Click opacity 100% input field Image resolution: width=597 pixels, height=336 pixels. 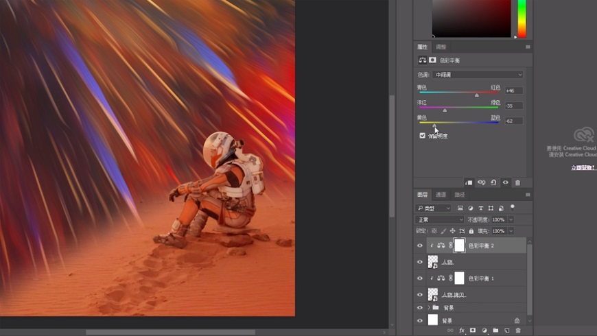(x=499, y=219)
